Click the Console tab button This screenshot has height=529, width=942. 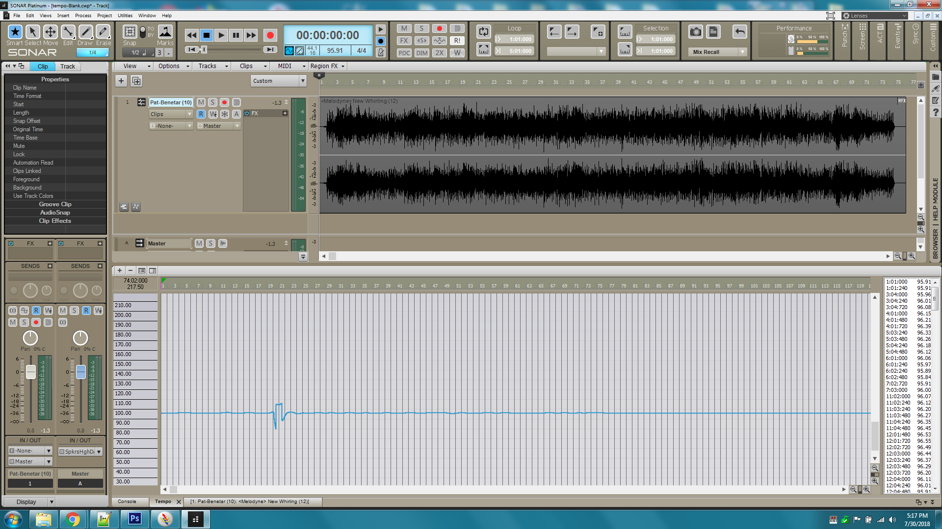click(x=127, y=502)
